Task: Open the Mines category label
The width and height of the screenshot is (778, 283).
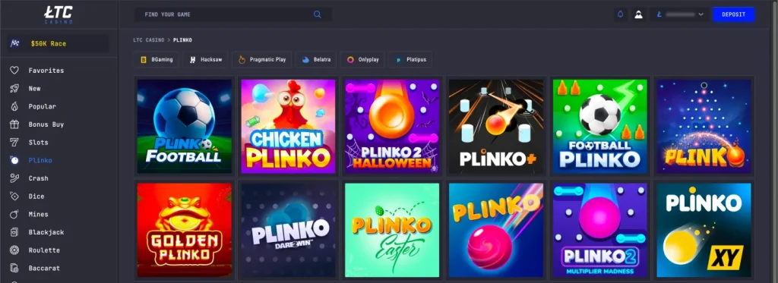Action: tap(39, 214)
